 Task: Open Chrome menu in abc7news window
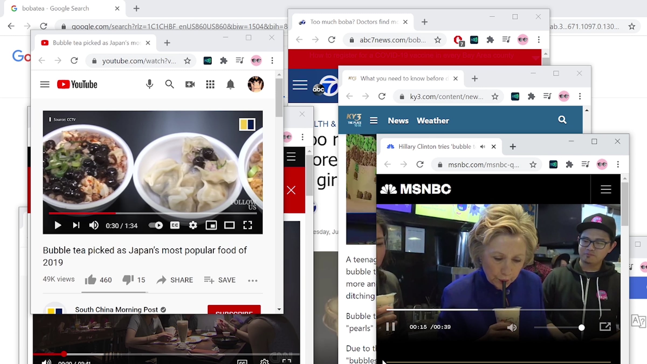[539, 40]
